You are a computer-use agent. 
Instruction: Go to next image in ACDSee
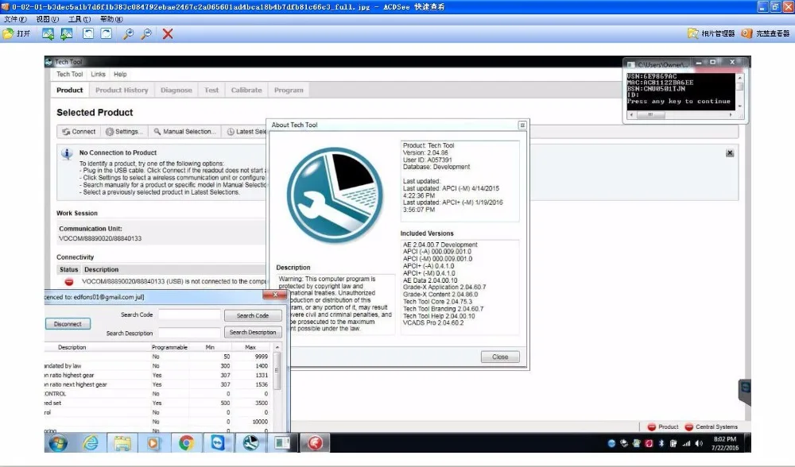[67, 33]
